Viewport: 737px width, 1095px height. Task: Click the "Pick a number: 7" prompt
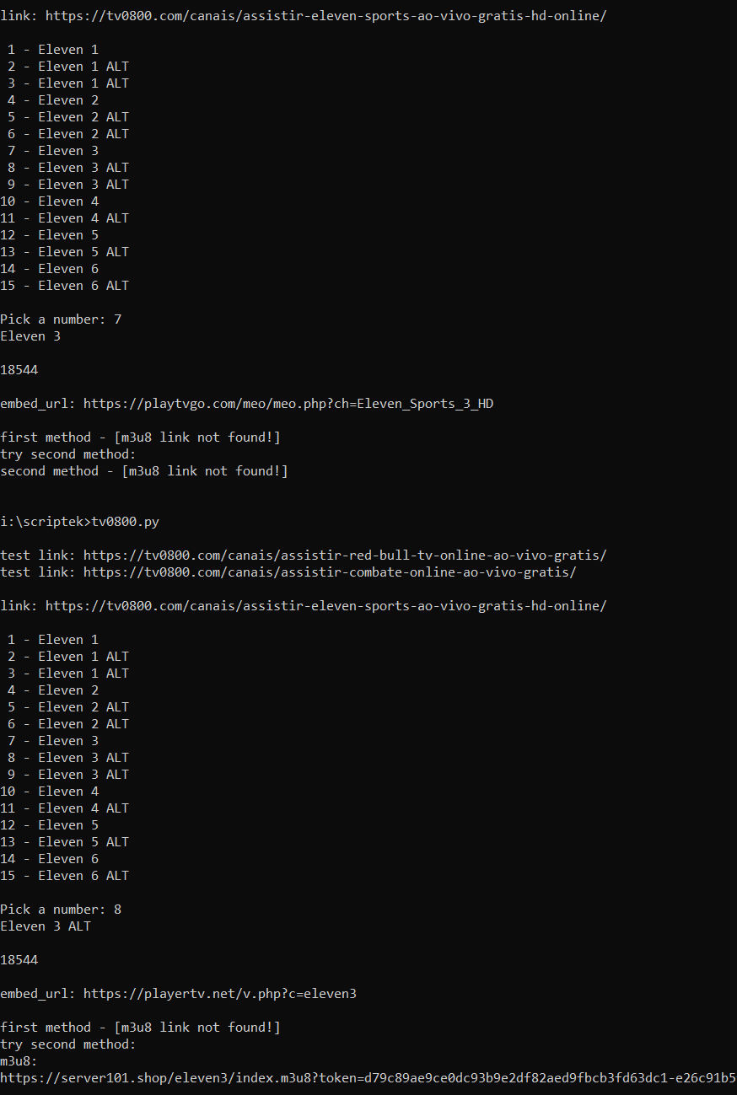point(61,319)
